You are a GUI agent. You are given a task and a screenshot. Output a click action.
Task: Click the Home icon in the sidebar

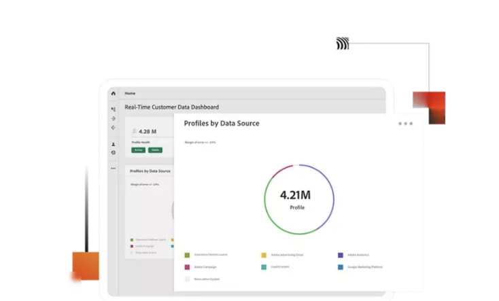click(113, 93)
